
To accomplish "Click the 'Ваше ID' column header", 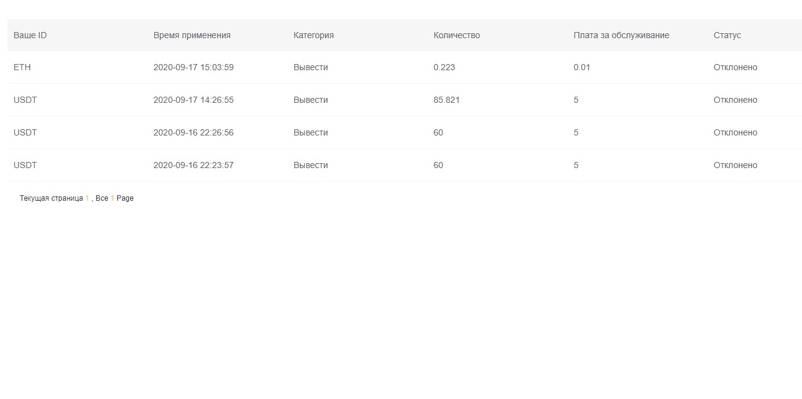I will 30,35.
